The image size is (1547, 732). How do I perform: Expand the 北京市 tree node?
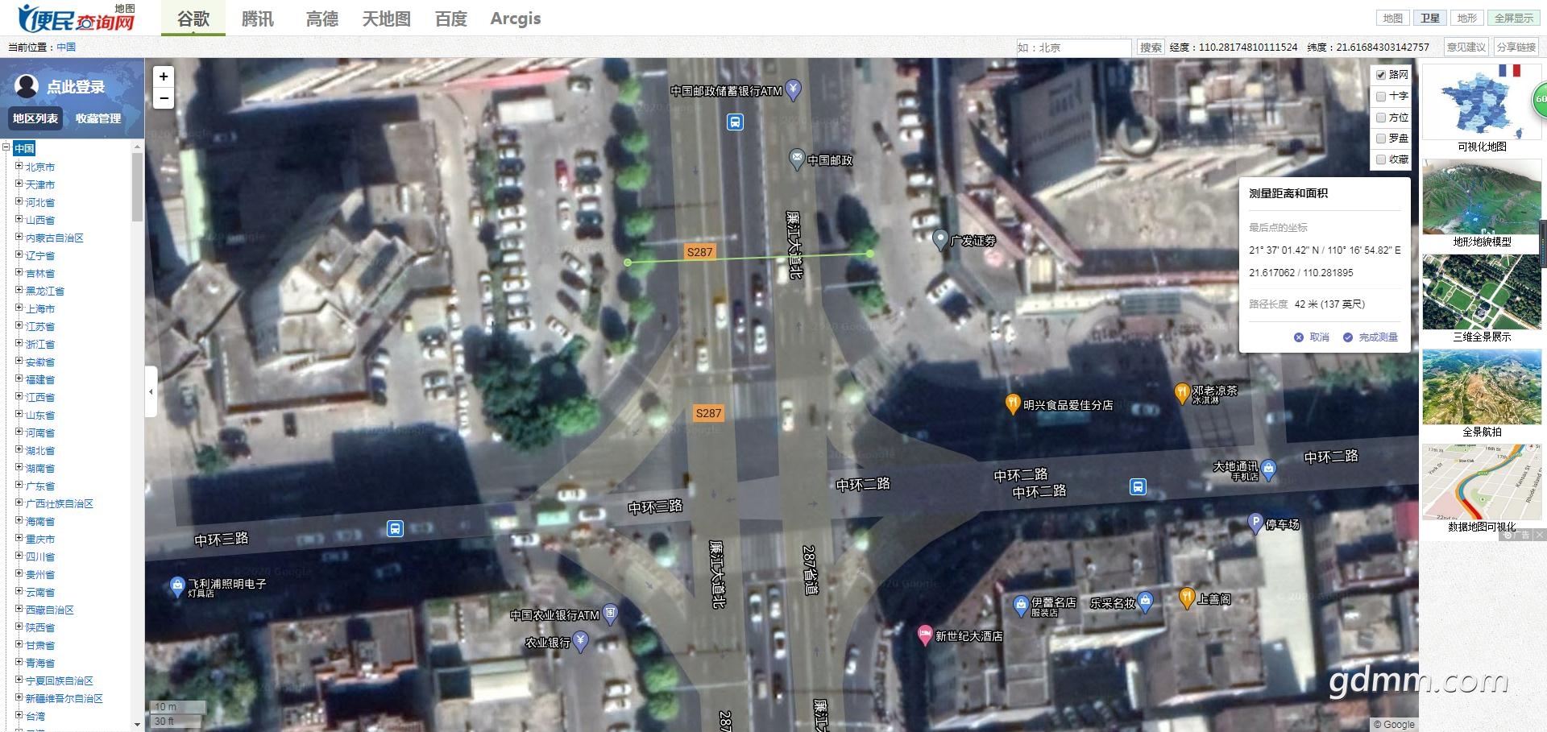[19, 166]
